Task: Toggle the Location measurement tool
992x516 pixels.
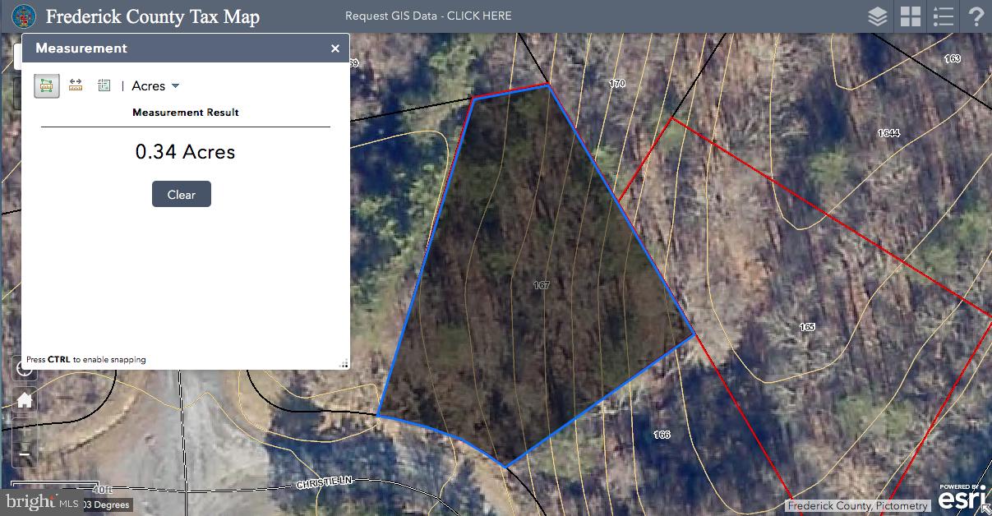Action: [104, 85]
